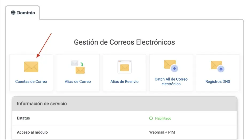Open the Dominio tab
The height and width of the screenshot is (140, 248).
[x=23, y=13]
